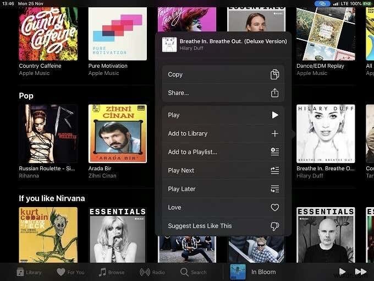Choose Add to Library menu entry
Image resolution: width=374 pixels, height=281 pixels.
223,133
